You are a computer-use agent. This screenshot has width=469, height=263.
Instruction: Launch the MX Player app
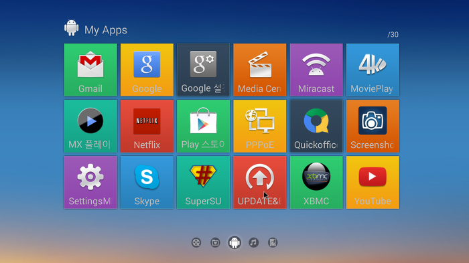90,126
